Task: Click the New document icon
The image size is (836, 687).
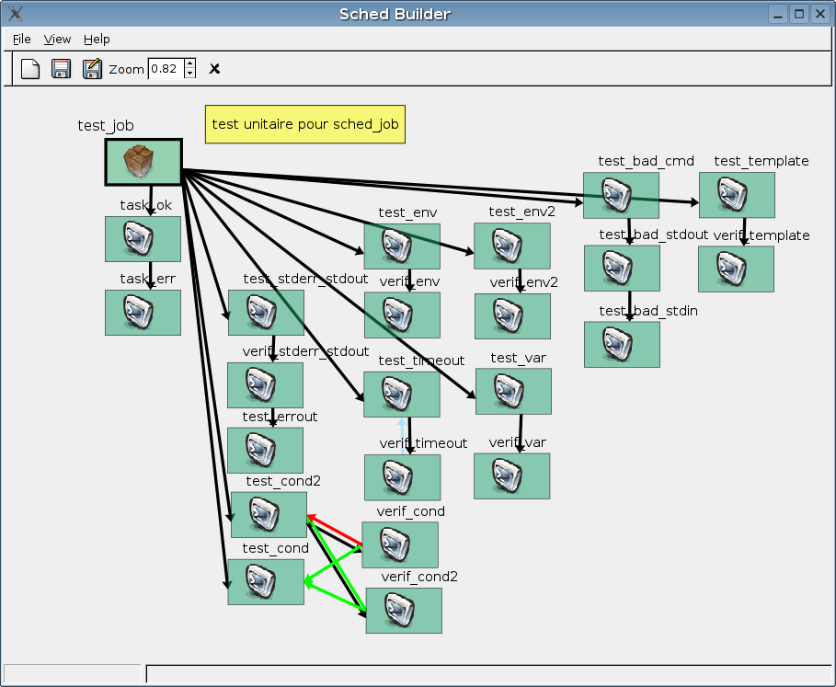Action: [x=30, y=69]
